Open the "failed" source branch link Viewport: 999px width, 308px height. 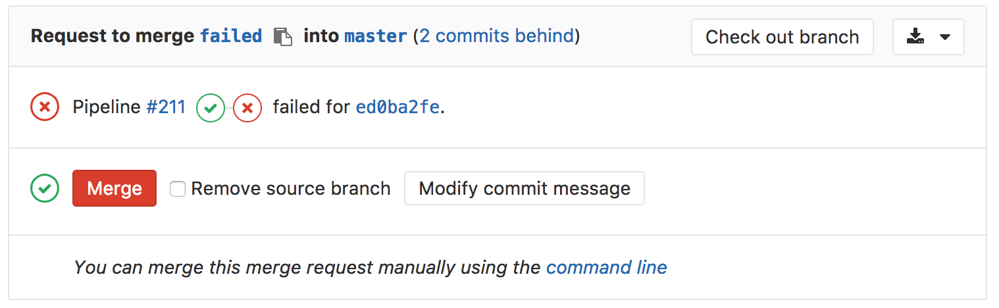click(231, 36)
